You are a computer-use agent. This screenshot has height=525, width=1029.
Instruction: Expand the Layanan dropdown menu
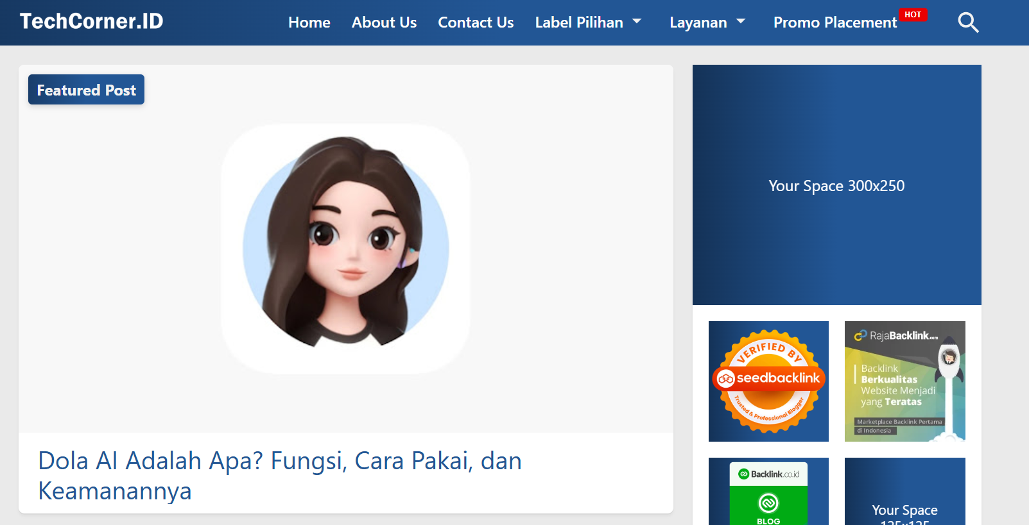[x=707, y=22]
